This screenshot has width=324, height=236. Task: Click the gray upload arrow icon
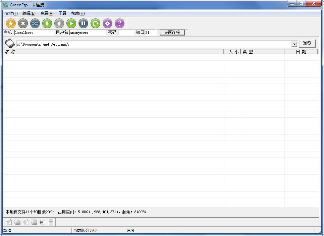click(59, 23)
